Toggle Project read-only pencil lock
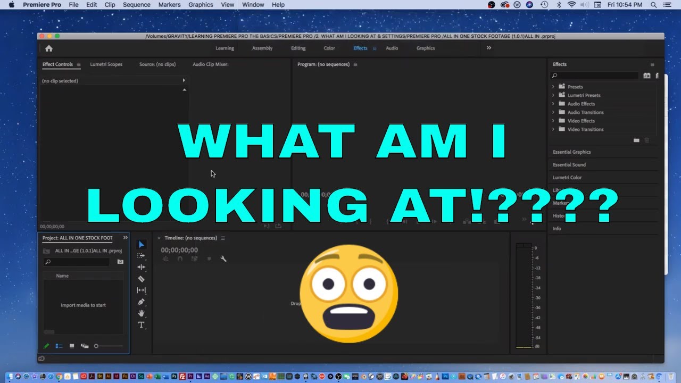Viewport: 681px width, 383px height. (46, 346)
